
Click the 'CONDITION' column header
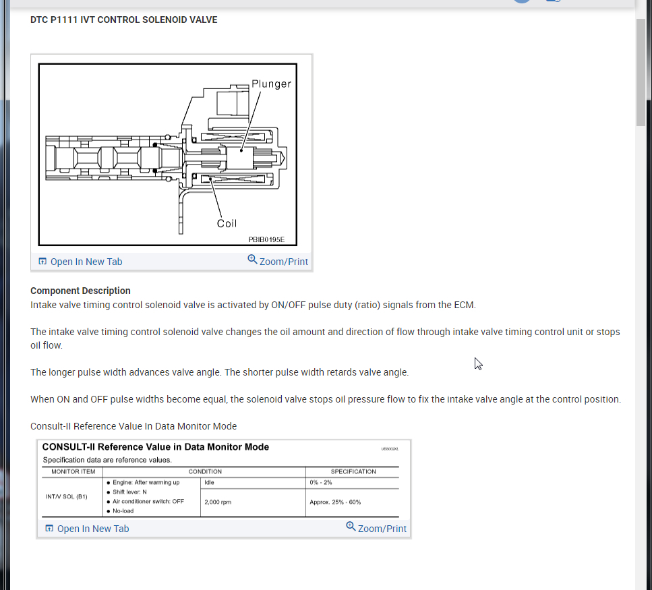tap(205, 471)
